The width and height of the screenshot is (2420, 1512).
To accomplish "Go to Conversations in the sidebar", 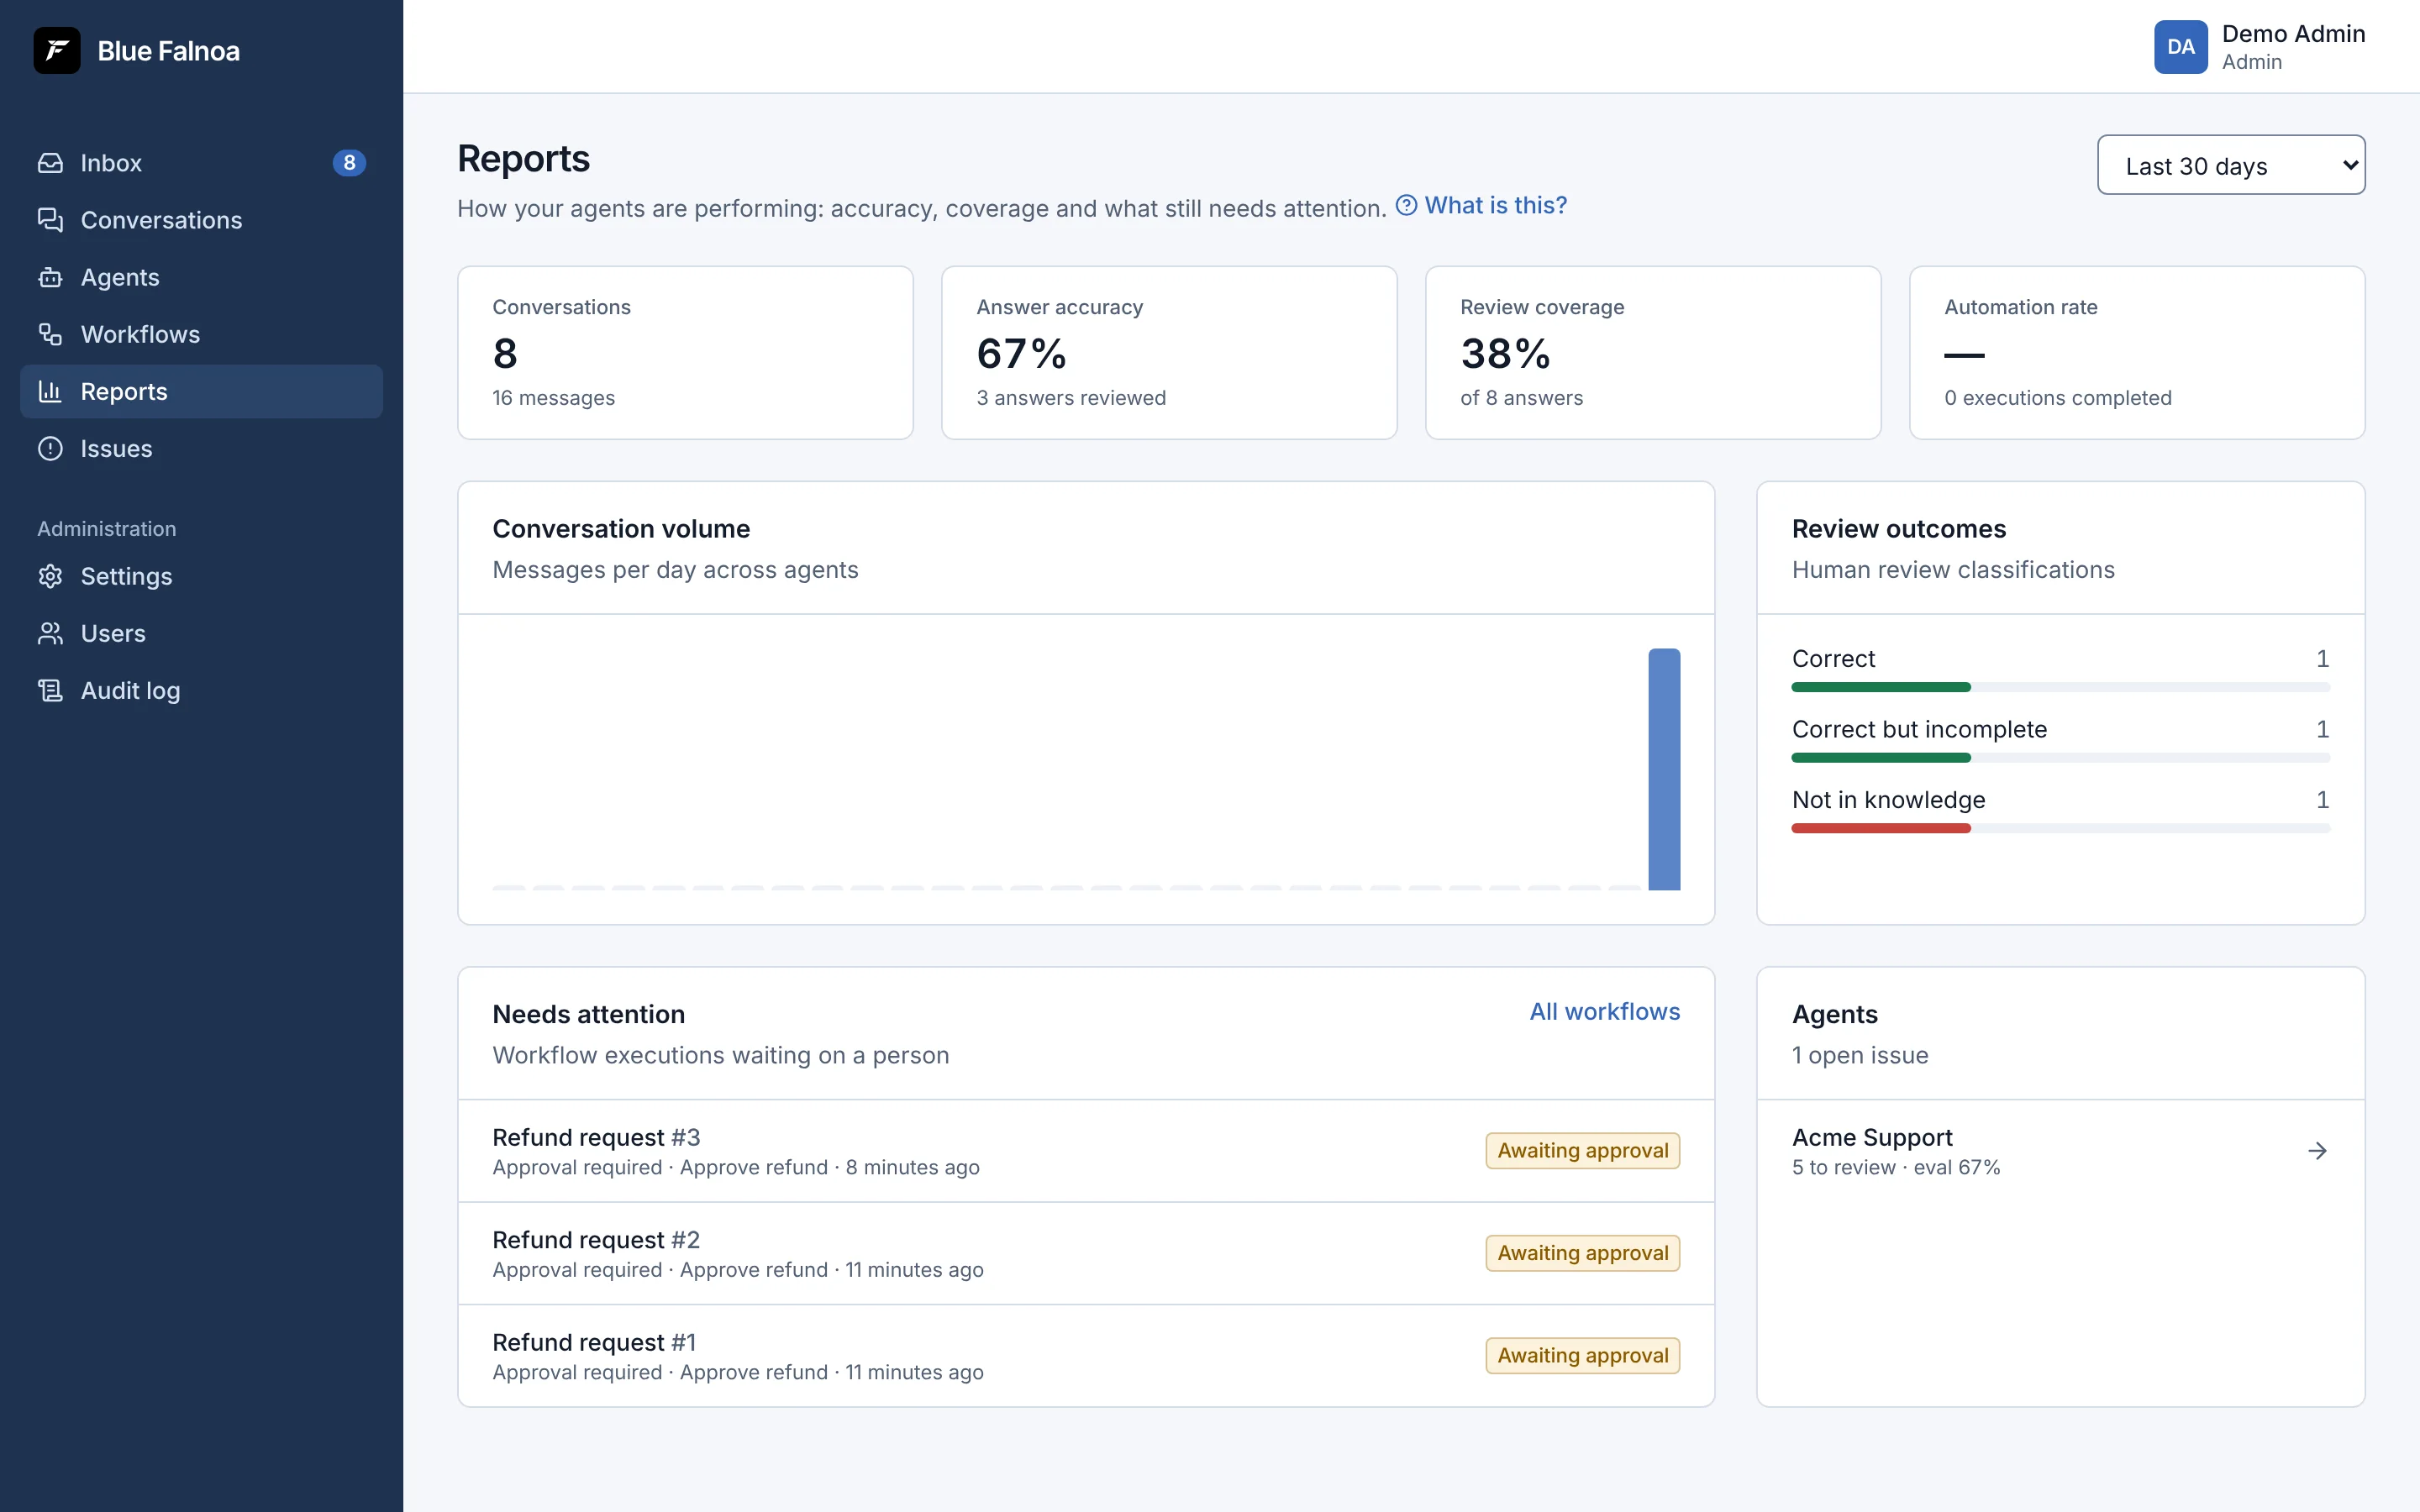I will pyautogui.click(x=201, y=220).
